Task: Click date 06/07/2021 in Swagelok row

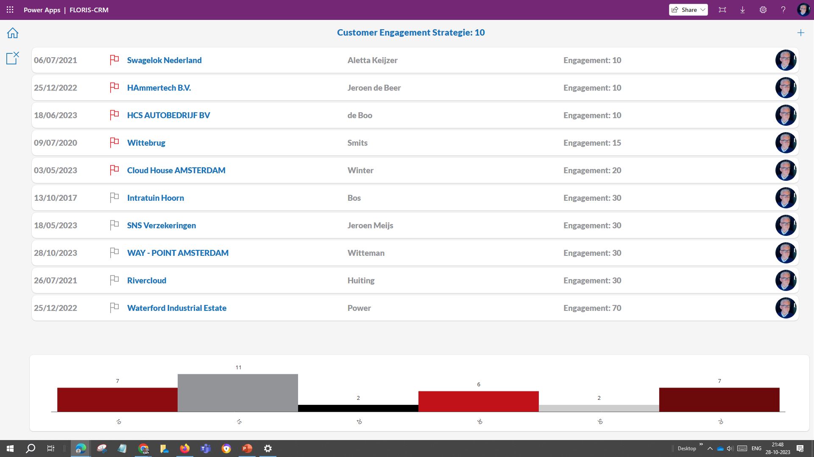Action: click(56, 60)
